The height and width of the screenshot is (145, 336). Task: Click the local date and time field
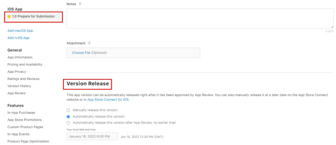click(x=92, y=136)
